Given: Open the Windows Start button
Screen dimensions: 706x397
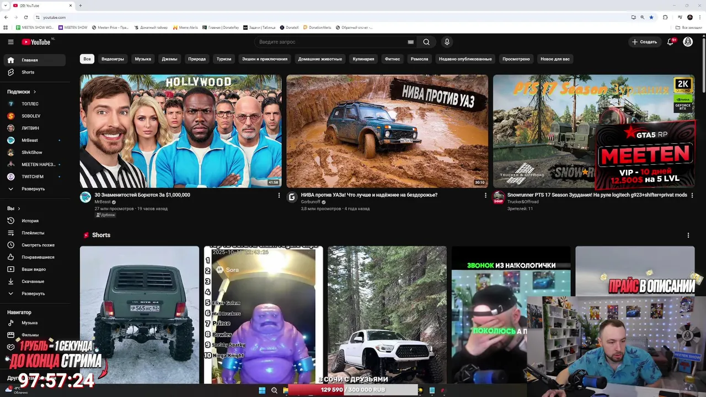Looking at the screenshot, I should tap(262, 390).
